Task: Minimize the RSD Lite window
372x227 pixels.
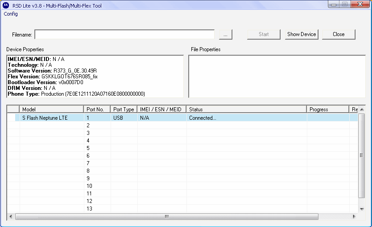Action: (334, 4)
